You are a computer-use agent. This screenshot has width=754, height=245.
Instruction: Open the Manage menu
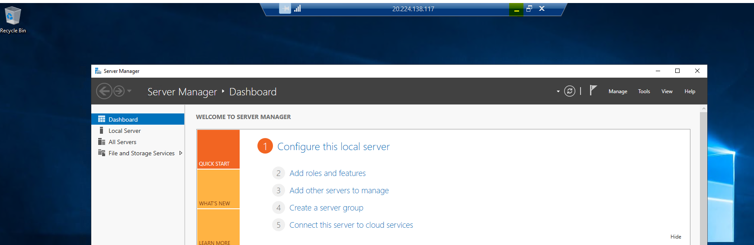click(618, 91)
